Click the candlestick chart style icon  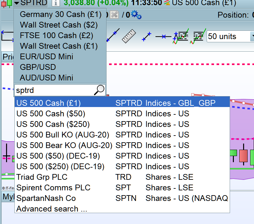(x=7, y=4)
